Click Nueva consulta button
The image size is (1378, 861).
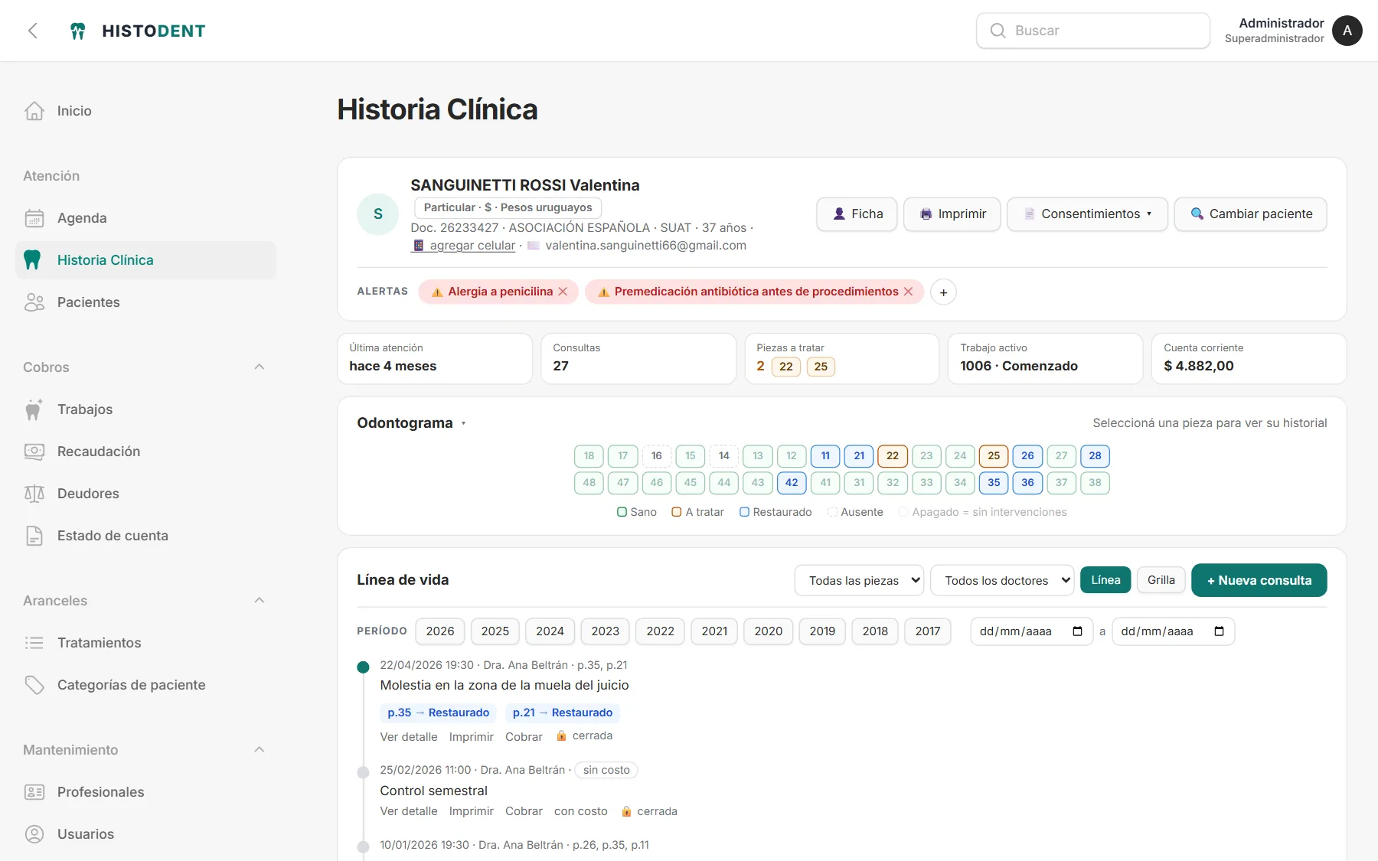(x=1259, y=580)
